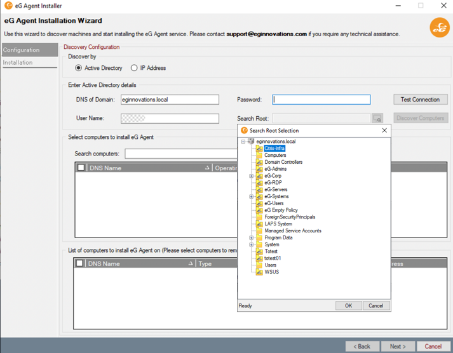Click Cancel in Search Root Selection dialog
This screenshot has height=353, width=453.
point(376,305)
